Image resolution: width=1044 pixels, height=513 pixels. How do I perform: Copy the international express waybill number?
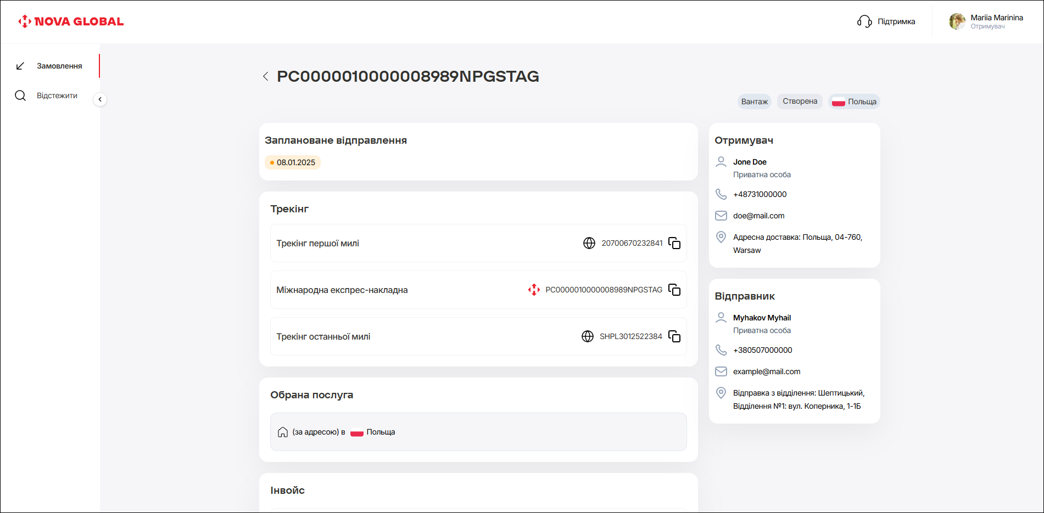click(674, 290)
